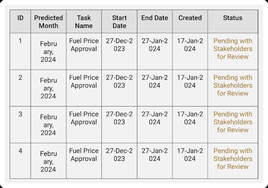Open the Pending status link in row 4
This screenshot has height=188, width=268.
pos(233,159)
